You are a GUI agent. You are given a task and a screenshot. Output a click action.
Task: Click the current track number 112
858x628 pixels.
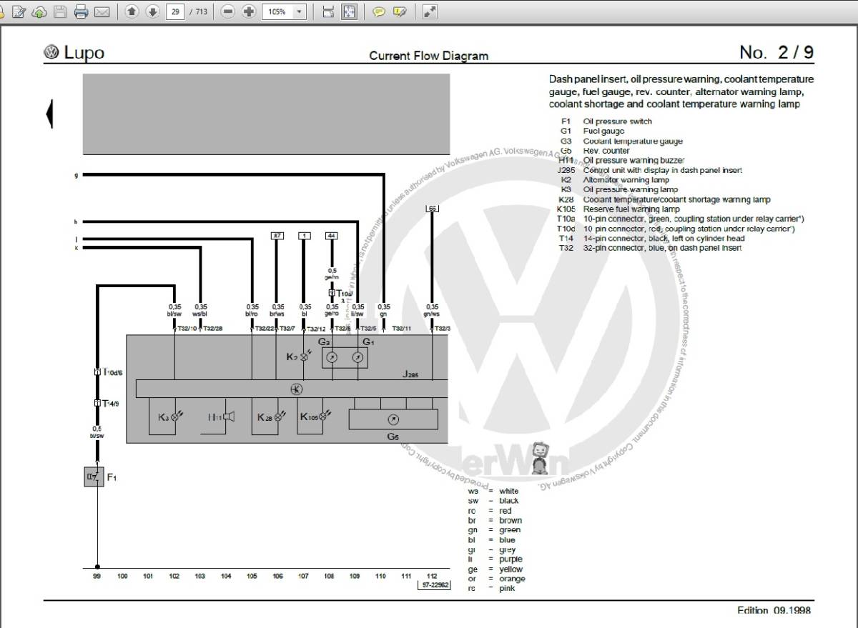[x=431, y=576]
